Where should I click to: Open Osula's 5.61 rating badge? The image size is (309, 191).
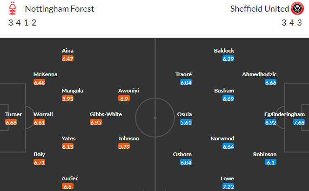(x=186, y=122)
